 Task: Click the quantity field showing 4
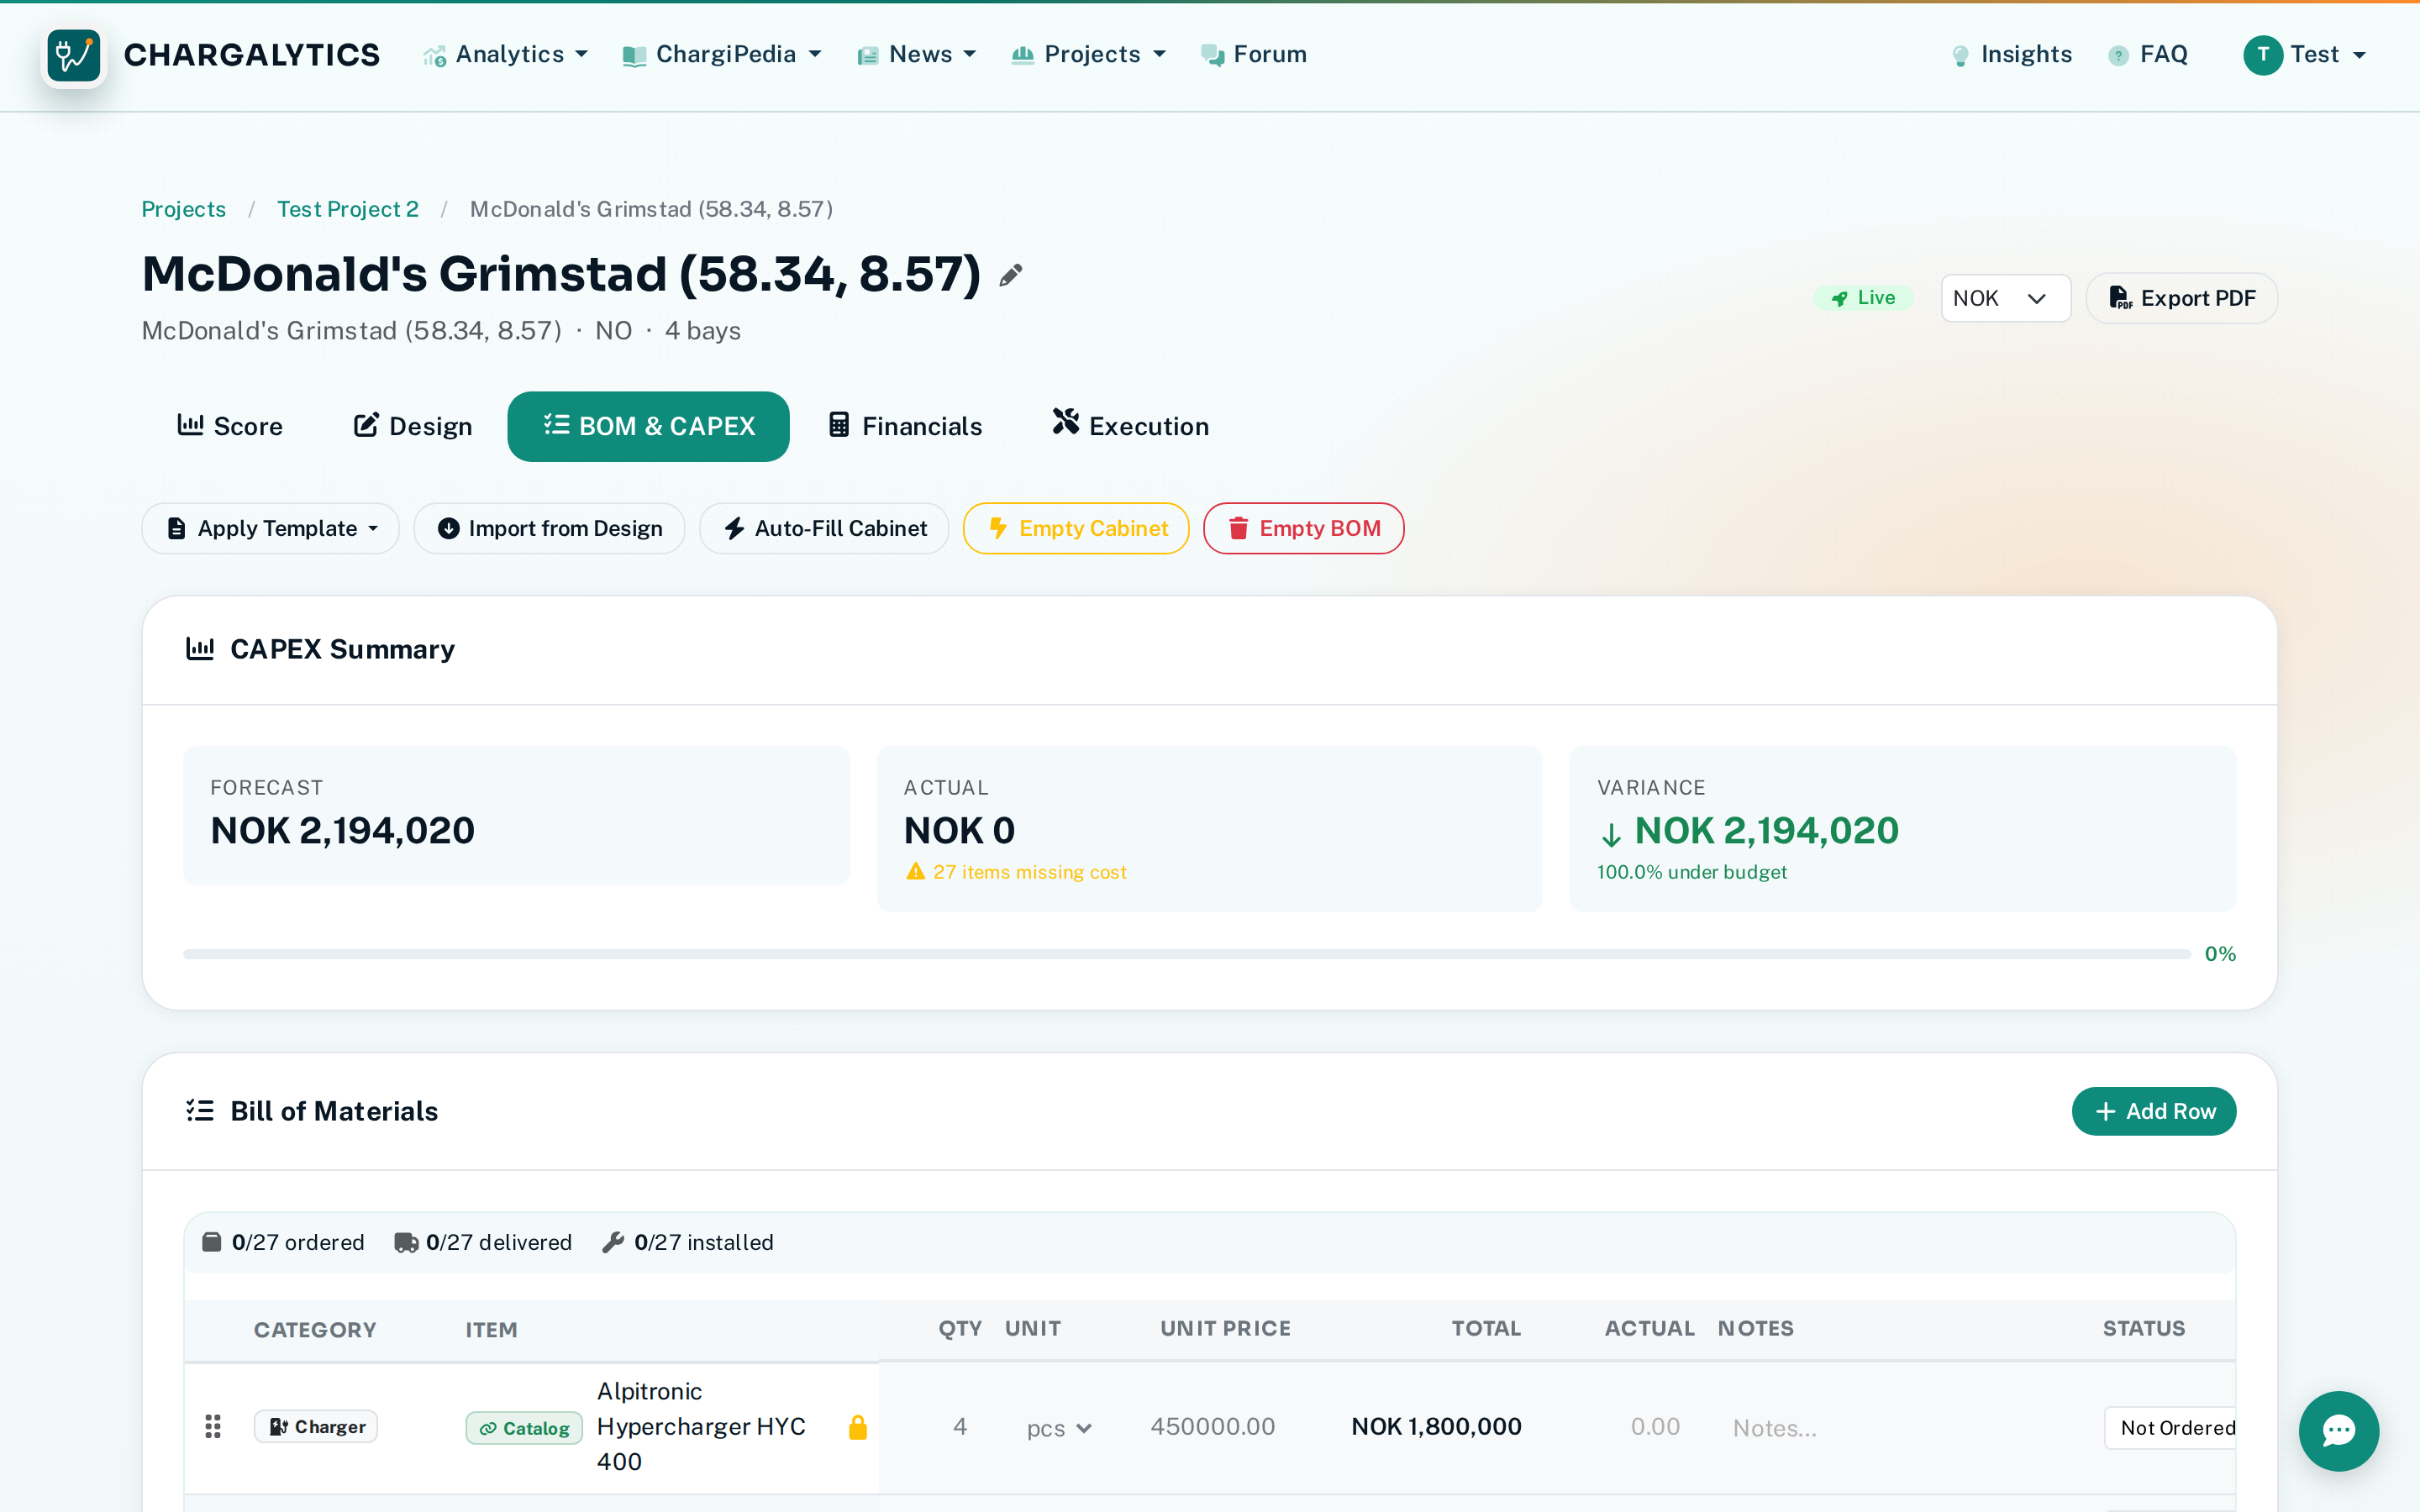click(959, 1427)
